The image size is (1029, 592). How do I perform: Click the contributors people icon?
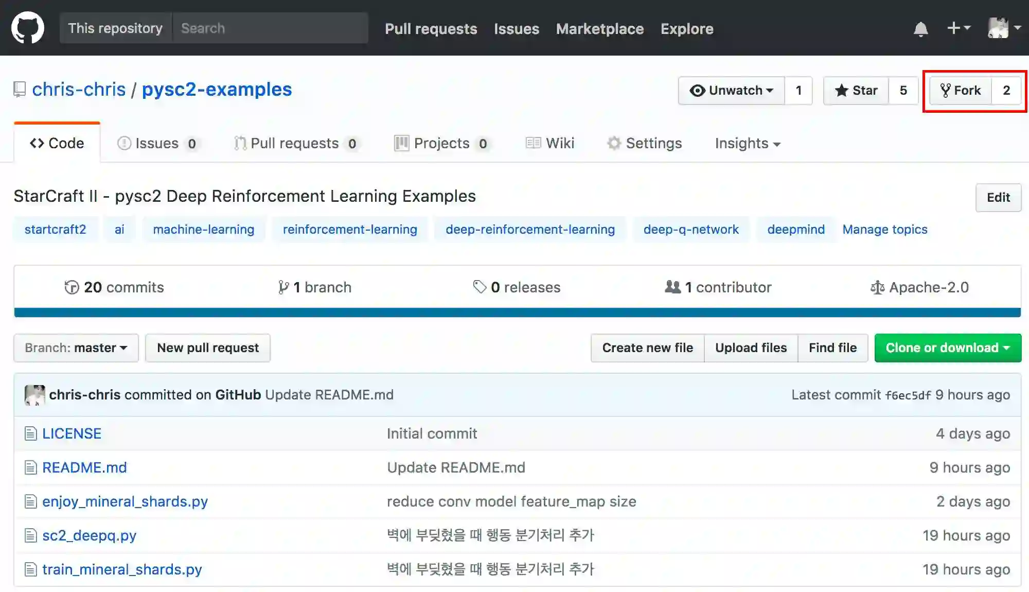[672, 287]
